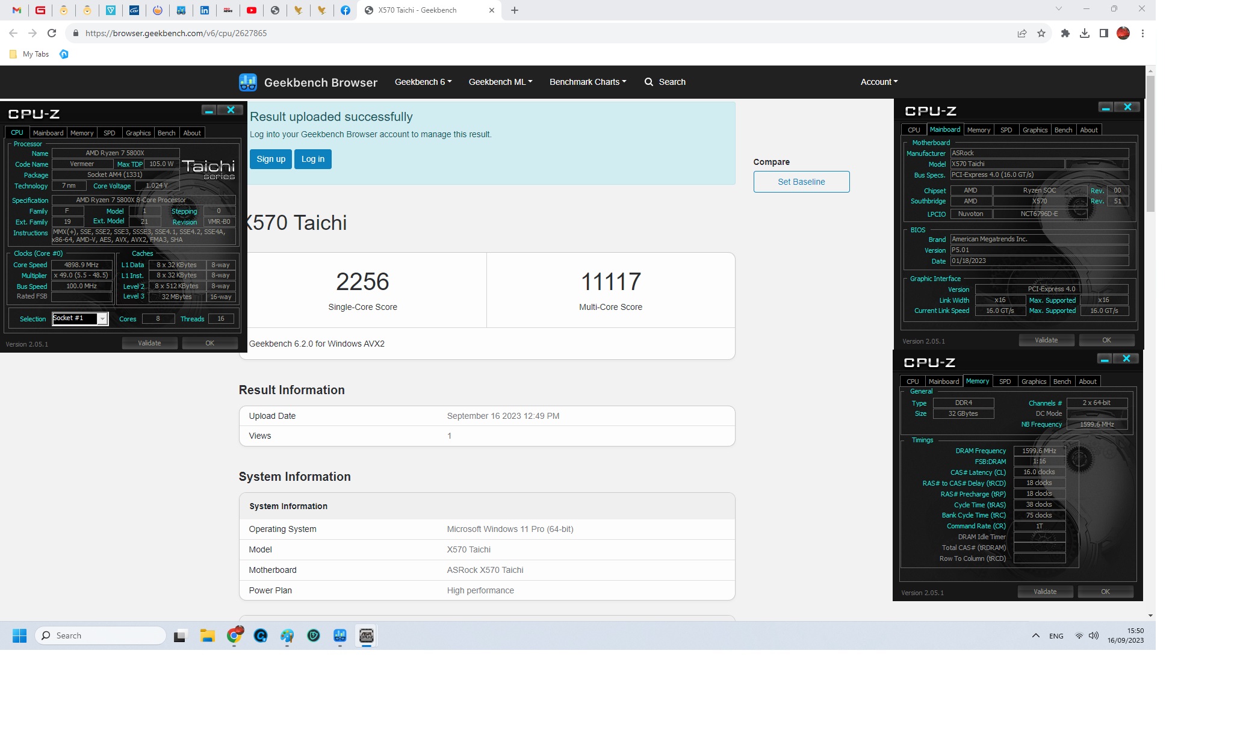This screenshot has height=745, width=1240.
Task: Switch to the LinkedIn browser tab
Action: pos(205,10)
